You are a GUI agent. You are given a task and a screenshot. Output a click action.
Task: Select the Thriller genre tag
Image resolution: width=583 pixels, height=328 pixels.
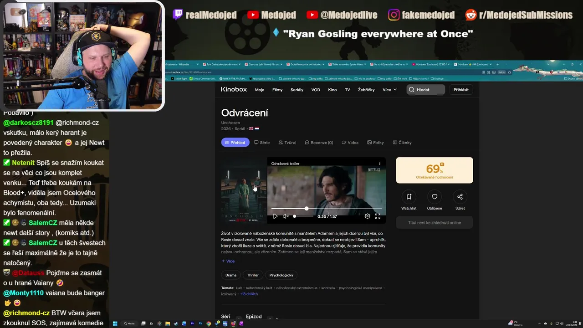click(253, 275)
